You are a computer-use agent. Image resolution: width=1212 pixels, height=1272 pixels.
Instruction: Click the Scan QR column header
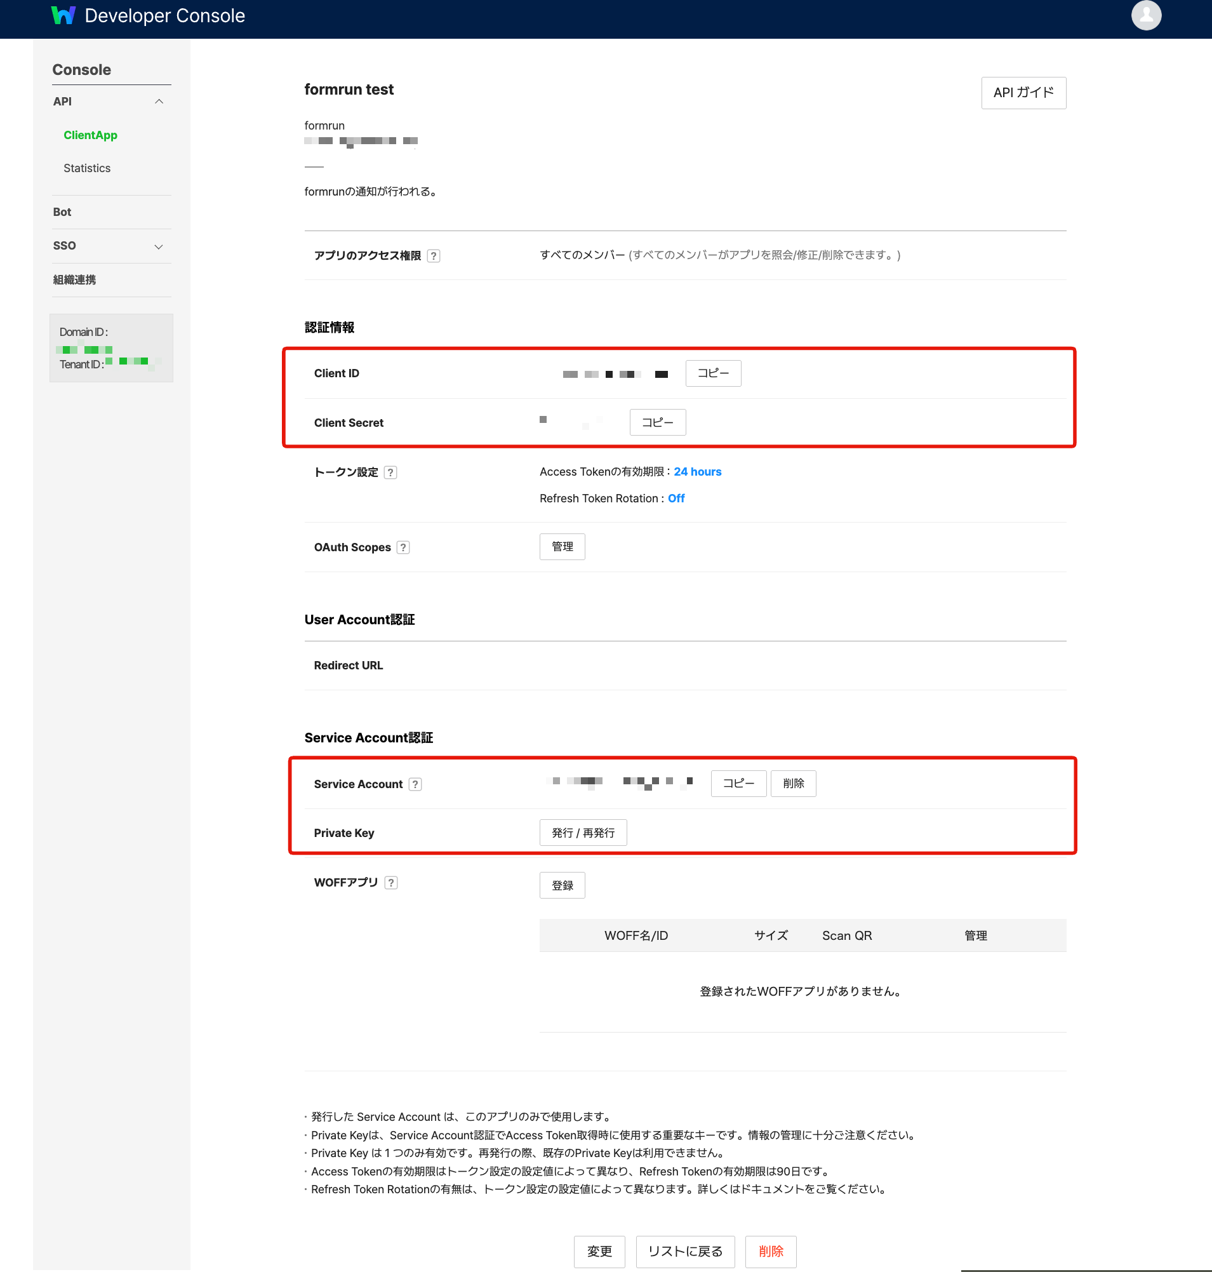[846, 936]
